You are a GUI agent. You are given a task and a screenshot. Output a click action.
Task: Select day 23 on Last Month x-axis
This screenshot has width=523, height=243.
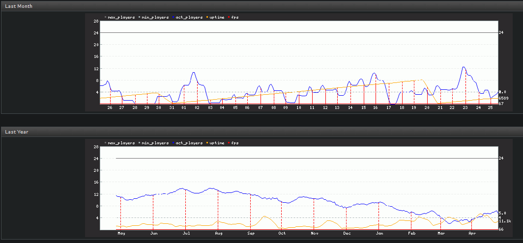click(x=465, y=108)
